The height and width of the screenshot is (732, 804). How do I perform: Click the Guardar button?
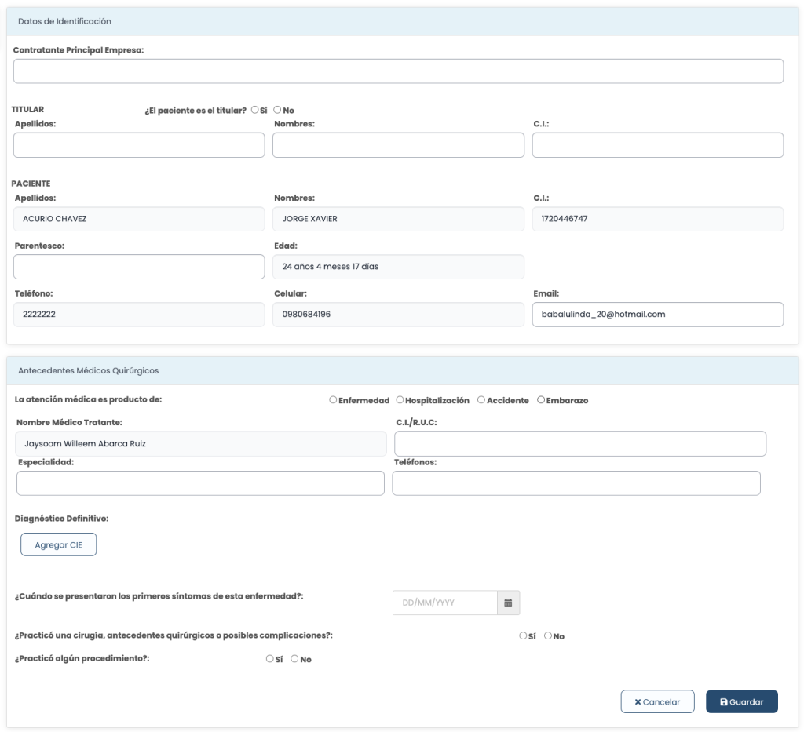pos(741,701)
